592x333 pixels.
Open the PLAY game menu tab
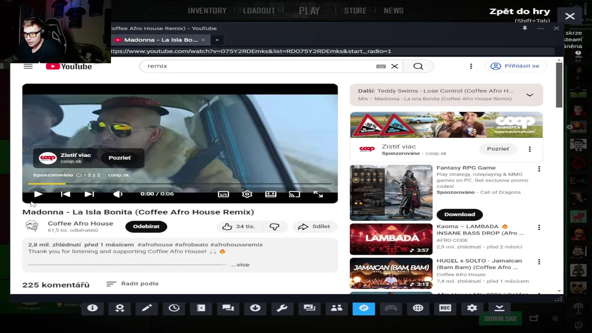(x=309, y=11)
